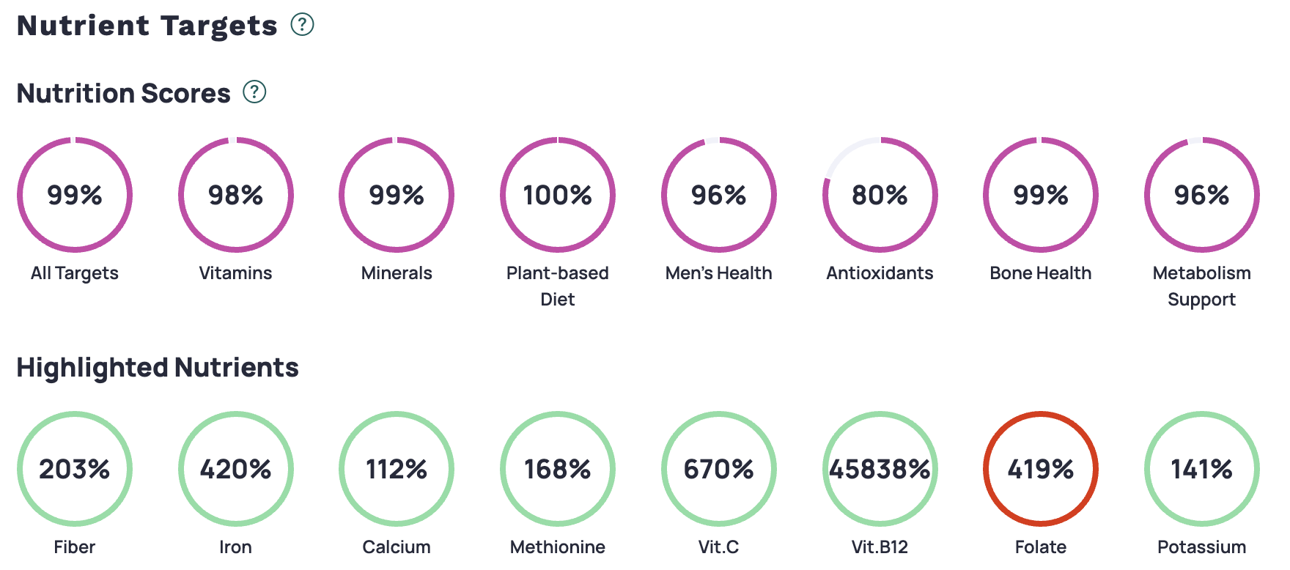Select Plant-based Diet 100% score ring

[x=558, y=195]
